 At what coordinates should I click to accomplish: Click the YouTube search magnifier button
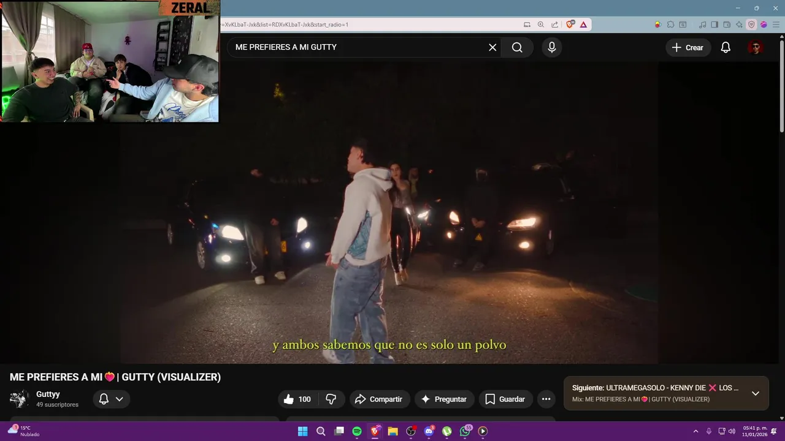517,47
